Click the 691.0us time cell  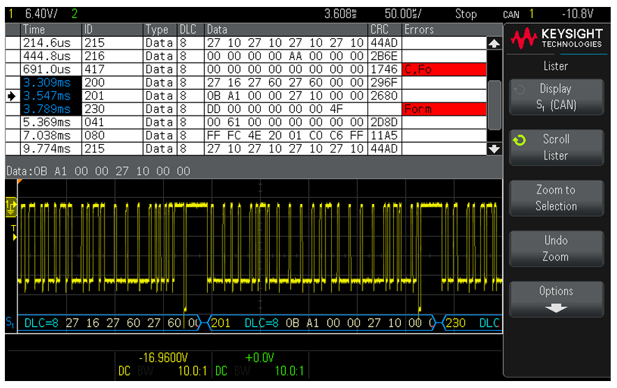point(51,70)
